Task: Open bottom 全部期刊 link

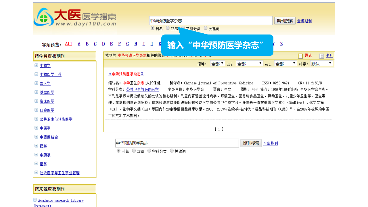Action: point(271,143)
